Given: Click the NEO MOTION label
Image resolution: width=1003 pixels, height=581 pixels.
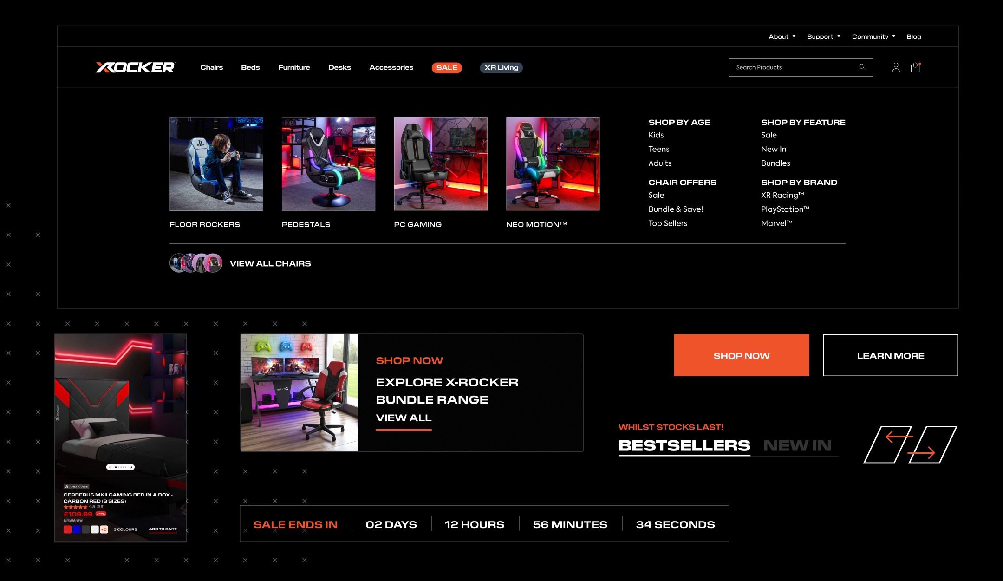Looking at the screenshot, I should point(536,224).
